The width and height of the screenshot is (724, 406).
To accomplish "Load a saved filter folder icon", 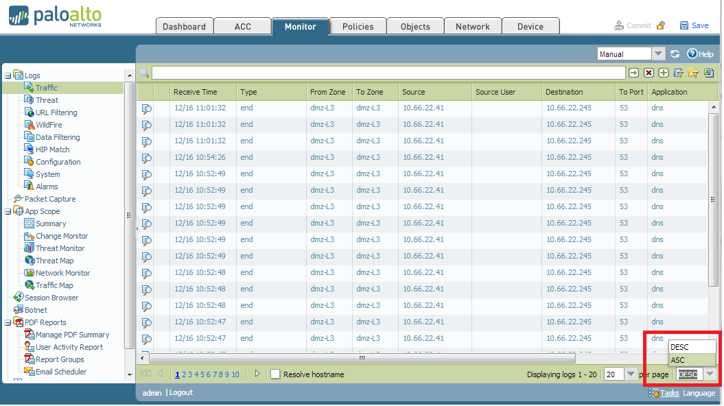I will [x=693, y=73].
